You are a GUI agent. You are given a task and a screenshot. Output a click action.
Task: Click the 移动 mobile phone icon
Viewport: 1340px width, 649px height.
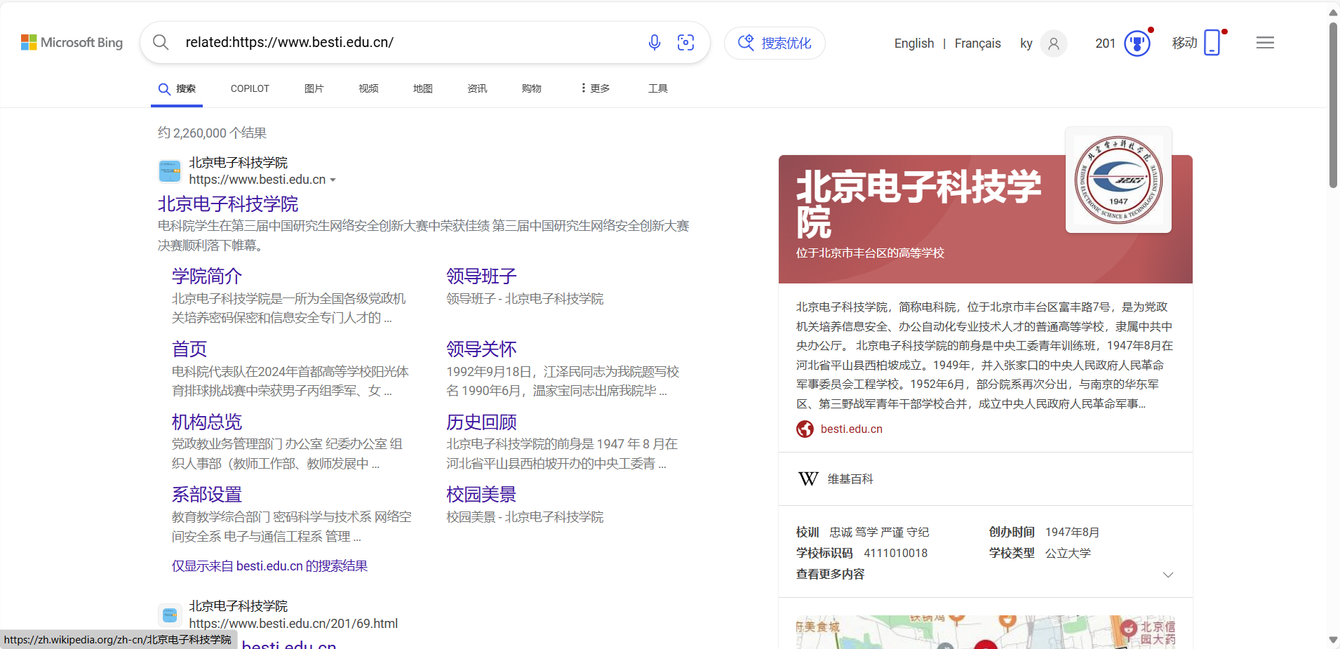1212,43
